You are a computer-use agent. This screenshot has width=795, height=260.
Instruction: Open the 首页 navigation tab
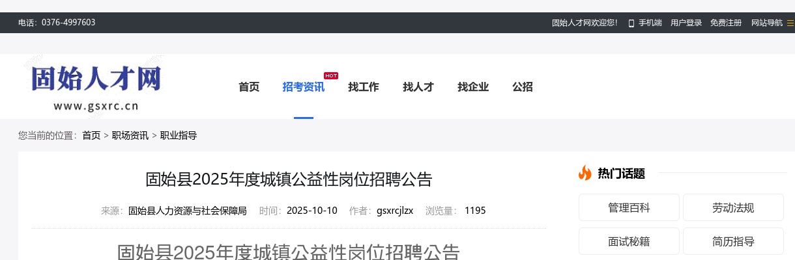(249, 87)
